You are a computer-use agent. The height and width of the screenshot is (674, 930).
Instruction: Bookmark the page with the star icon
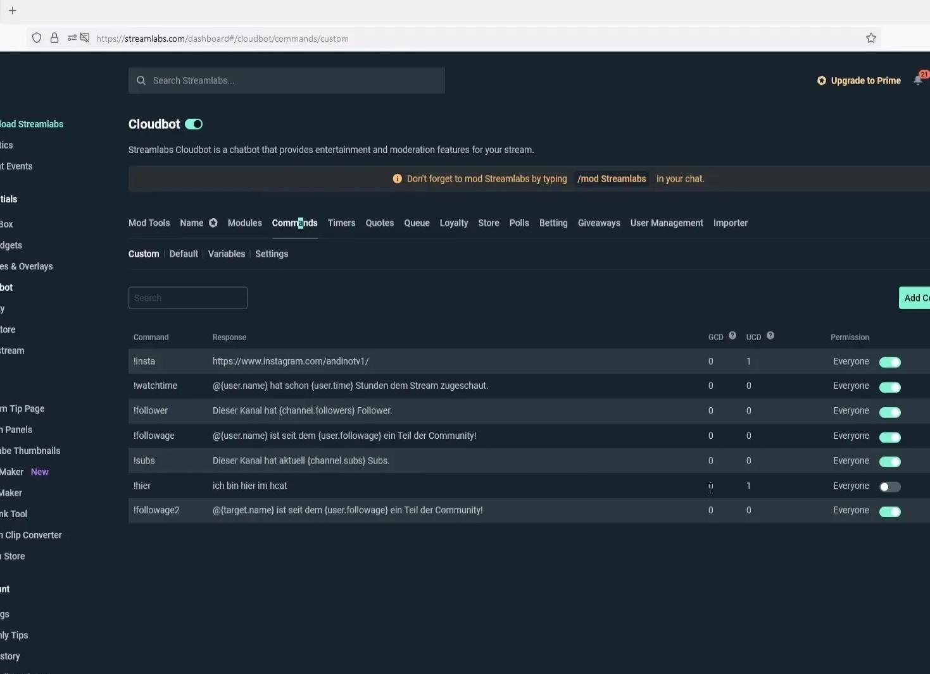click(870, 38)
